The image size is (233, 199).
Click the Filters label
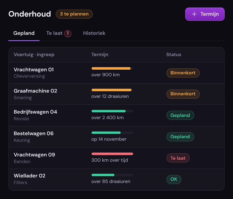(20, 183)
